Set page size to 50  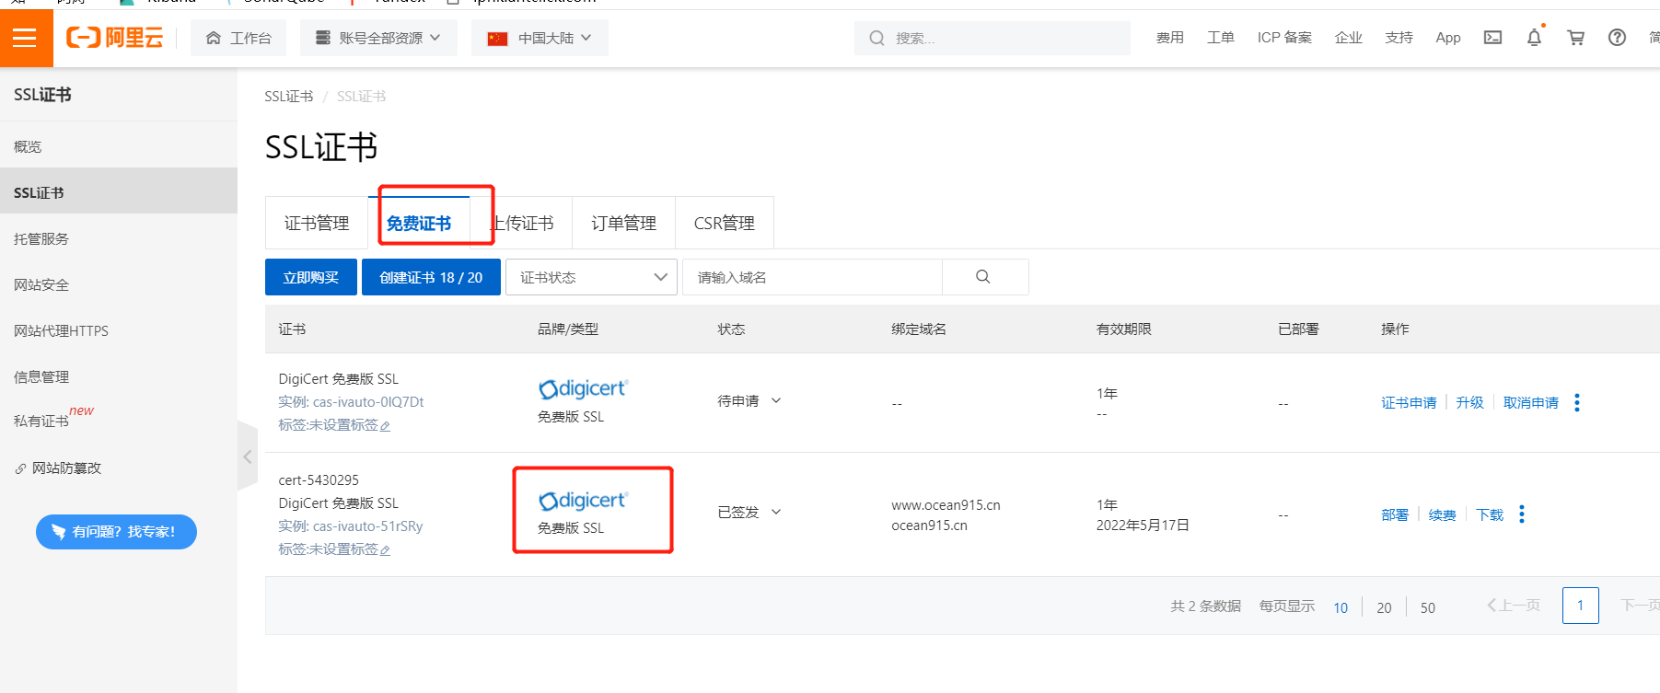pos(1428,607)
